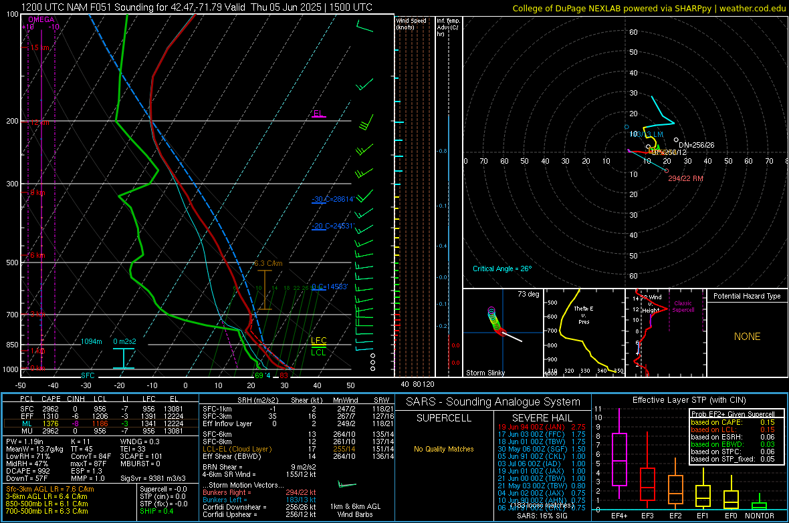Click the Supercell = -0.0 composite value
The image size is (789, 523).
[x=163, y=490]
